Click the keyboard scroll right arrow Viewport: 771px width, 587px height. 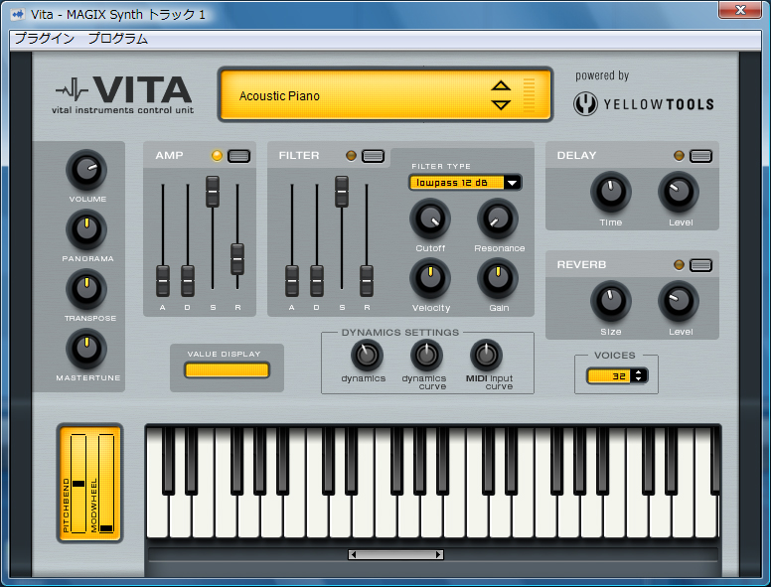[438, 555]
